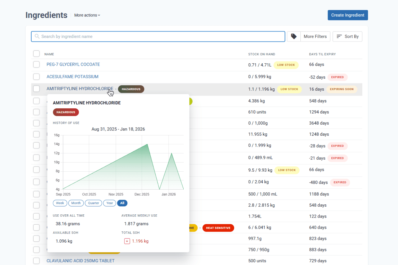
Task: Expand the More actions dropdown
Action: (87, 15)
